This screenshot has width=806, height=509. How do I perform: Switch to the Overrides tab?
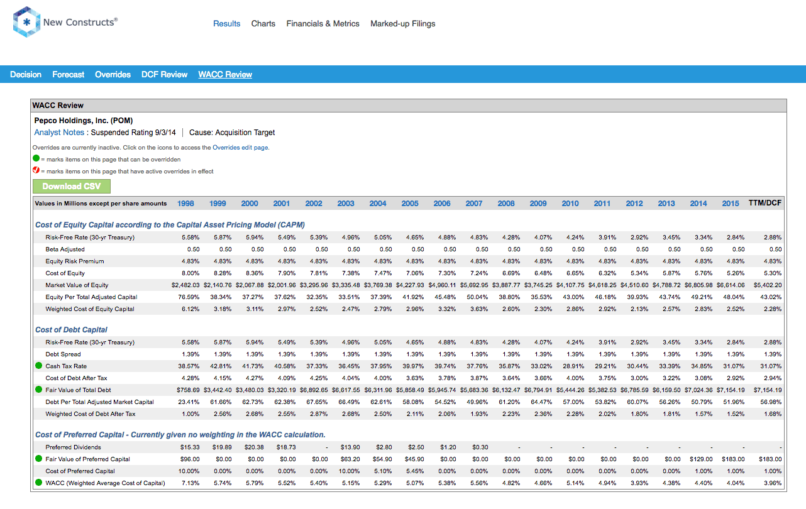tap(113, 74)
